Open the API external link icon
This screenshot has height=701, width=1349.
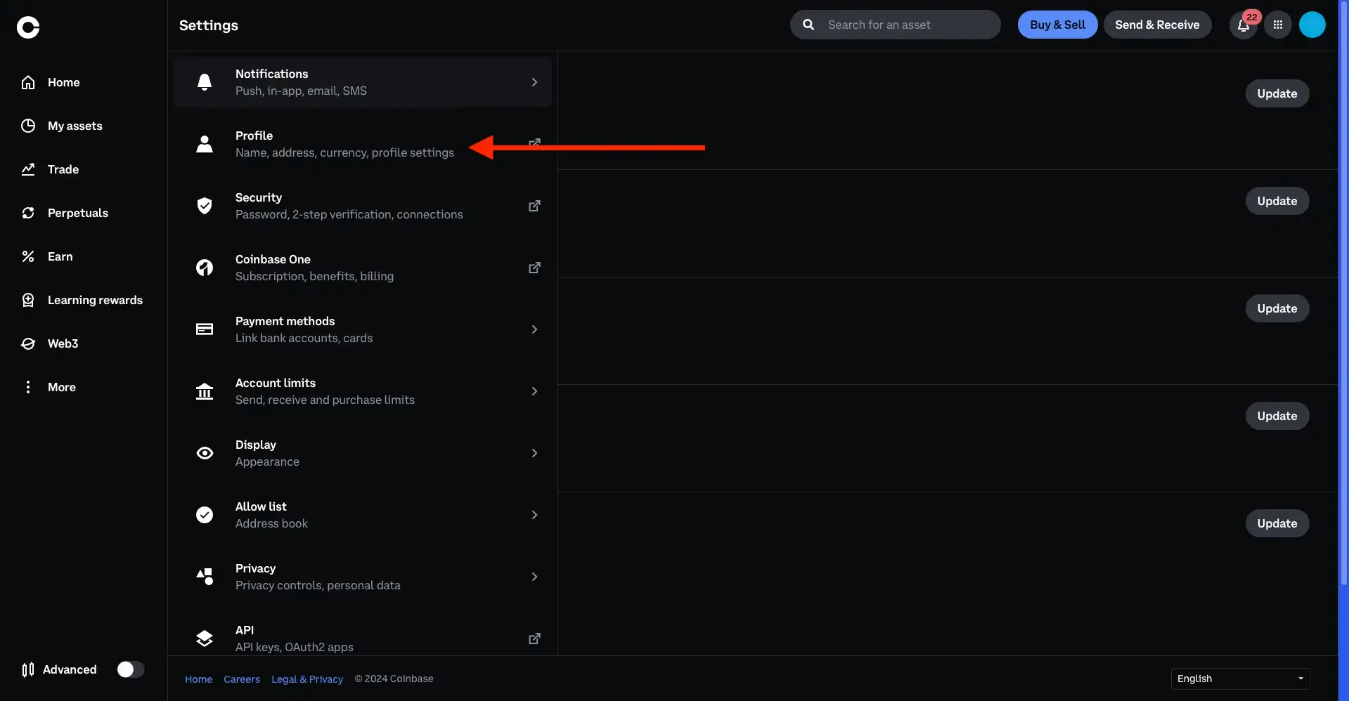click(534, 638)
